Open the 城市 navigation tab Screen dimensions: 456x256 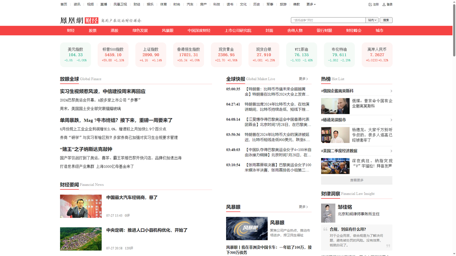tap(379, 31)
